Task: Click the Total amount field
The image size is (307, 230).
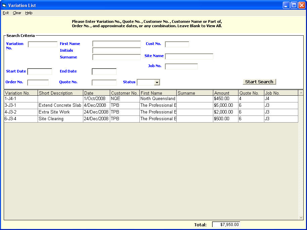Action: click(226, 225)
